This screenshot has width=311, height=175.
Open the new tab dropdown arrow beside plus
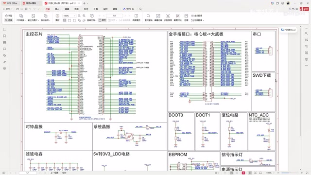[x=87, y=3]
